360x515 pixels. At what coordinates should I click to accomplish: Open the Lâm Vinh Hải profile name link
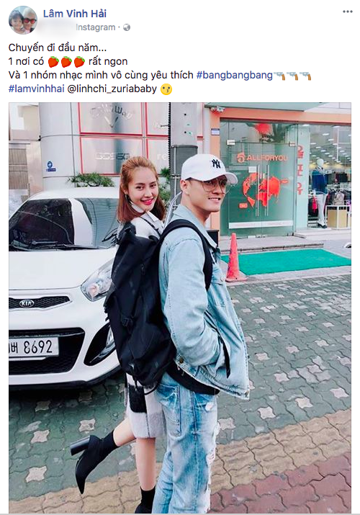75,14
